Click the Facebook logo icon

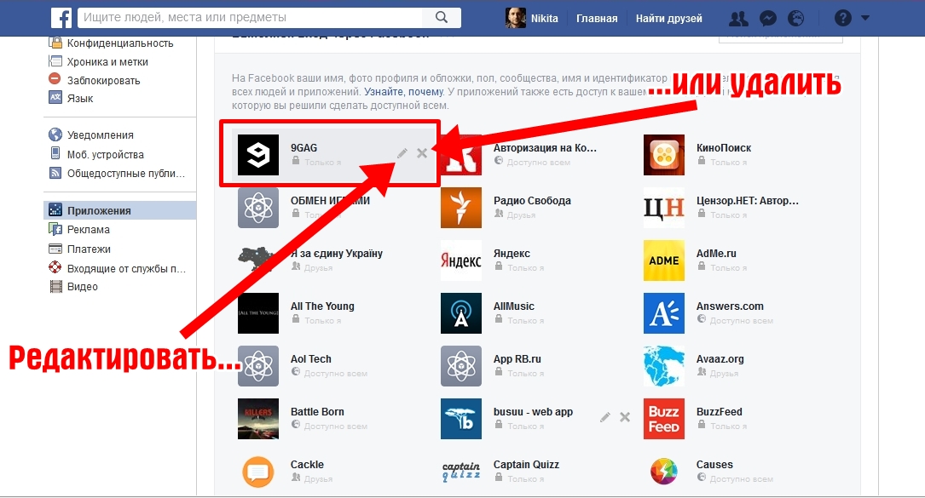point(61,17)
